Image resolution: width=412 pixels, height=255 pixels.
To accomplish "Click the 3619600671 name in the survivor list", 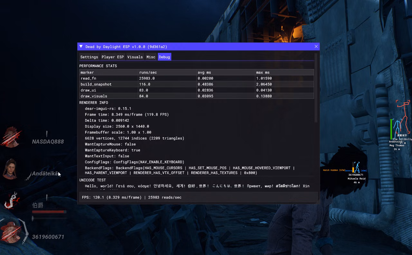I will pyautogui.click(x=48, y=237).
